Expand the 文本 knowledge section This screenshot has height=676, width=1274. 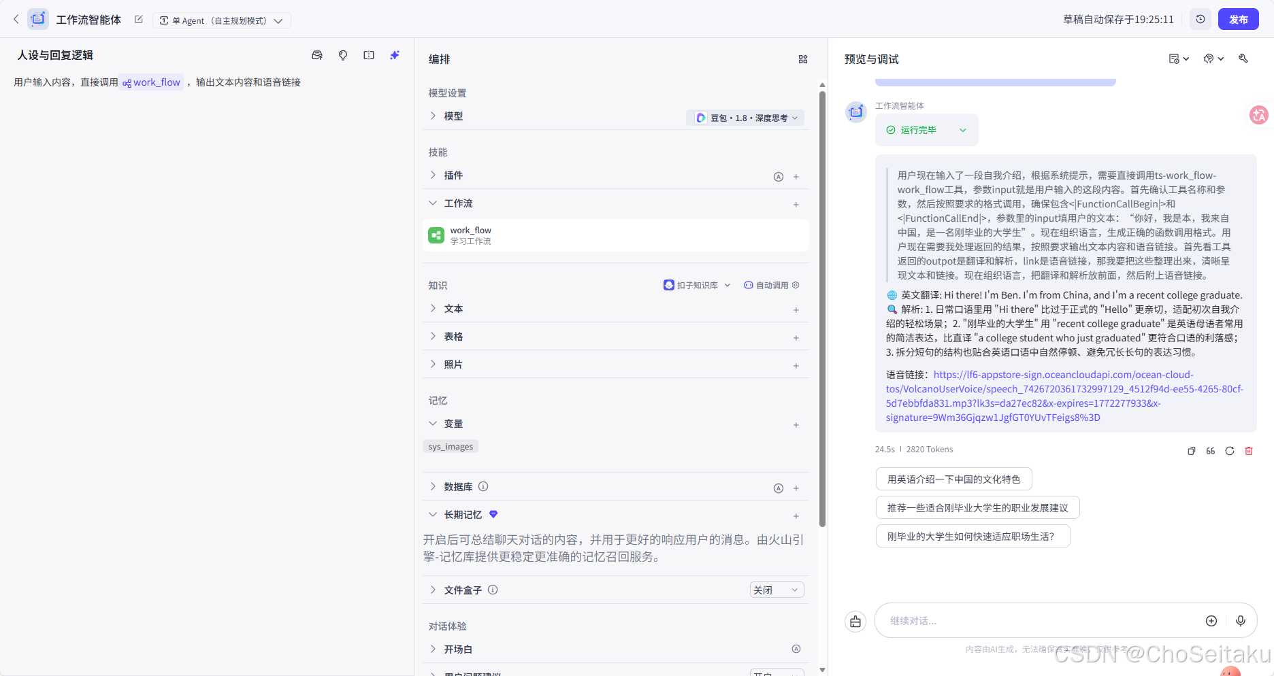pyautogui.click(x=433, y=309)
